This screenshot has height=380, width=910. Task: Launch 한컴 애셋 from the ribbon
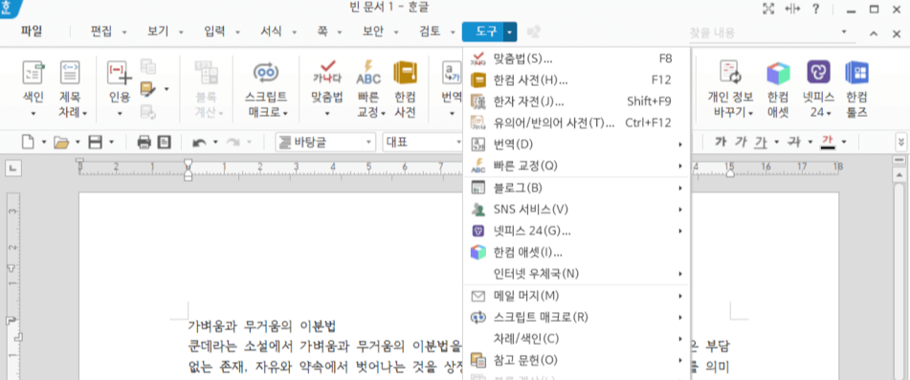(x=778, y=89)
